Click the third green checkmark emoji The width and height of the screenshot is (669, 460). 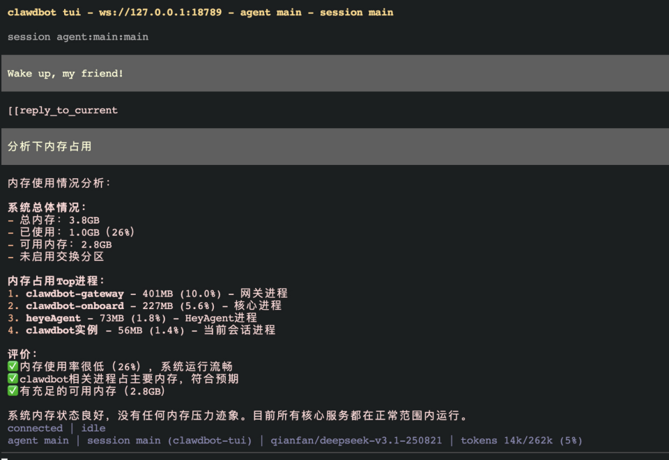13,390
